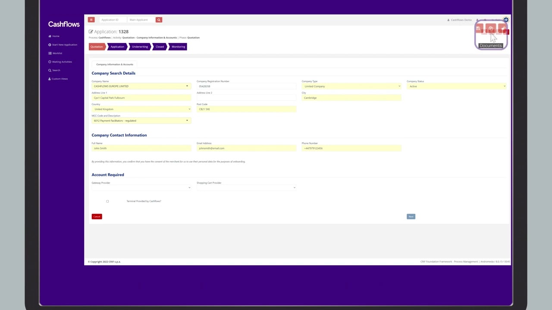
Task: Go to Home via house icon
Action: point(50,36)
